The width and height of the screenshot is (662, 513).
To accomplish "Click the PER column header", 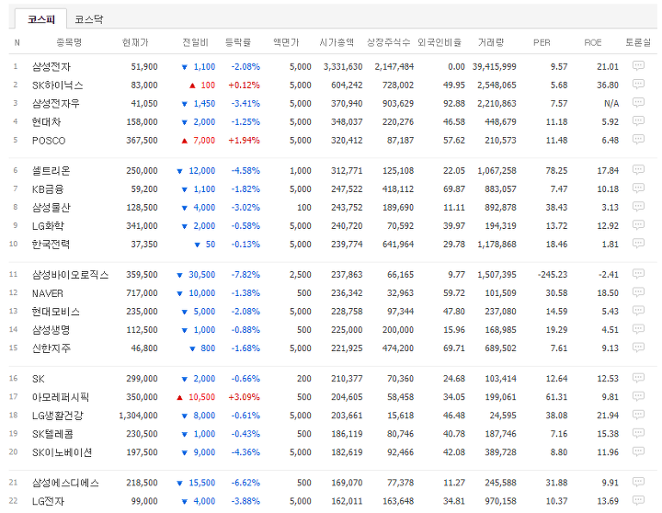I will pos(542,42).
